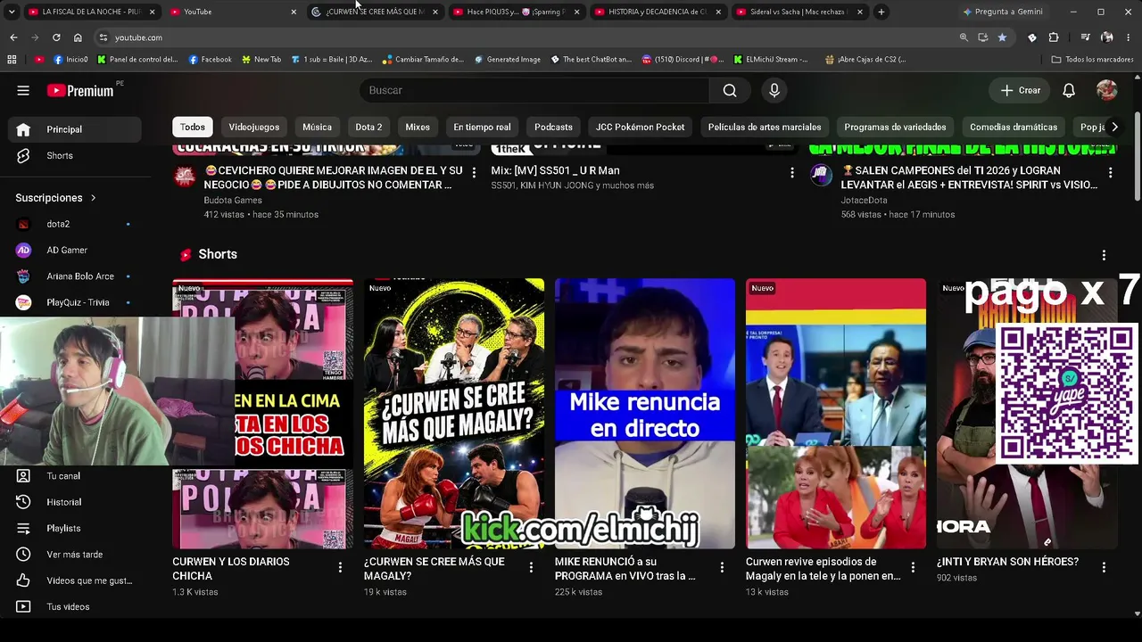Reload the page
The height and width of the screenshot is (642, 1142).
tap(56, 37)
